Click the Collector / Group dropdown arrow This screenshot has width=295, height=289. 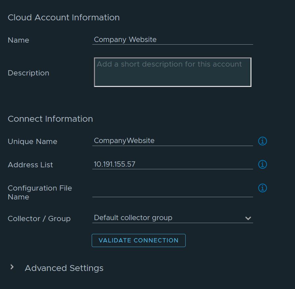click(x=248, y=218)
